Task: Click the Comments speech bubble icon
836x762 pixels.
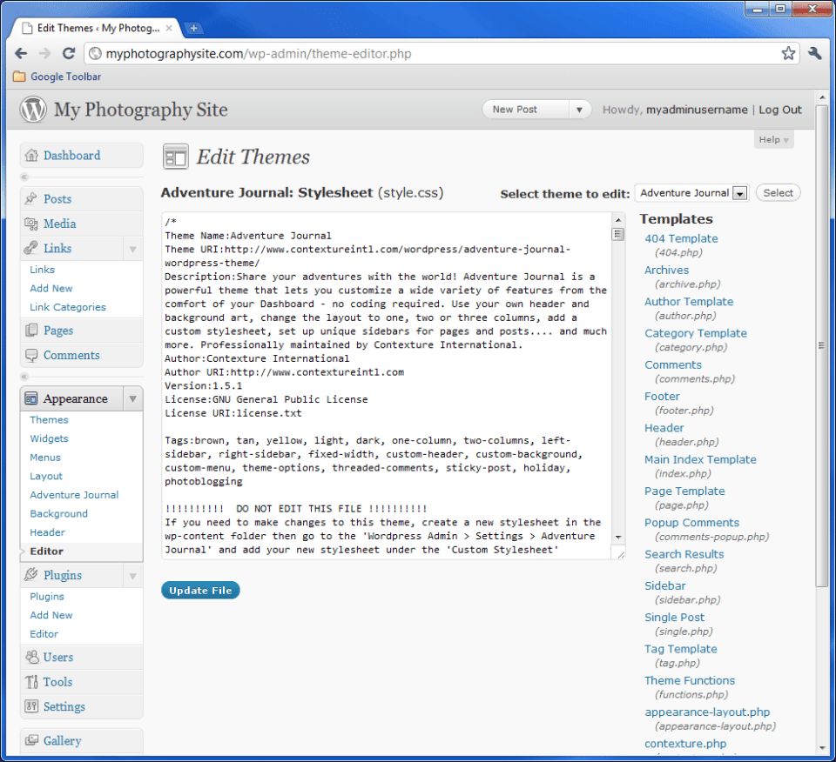Action: 31,355
